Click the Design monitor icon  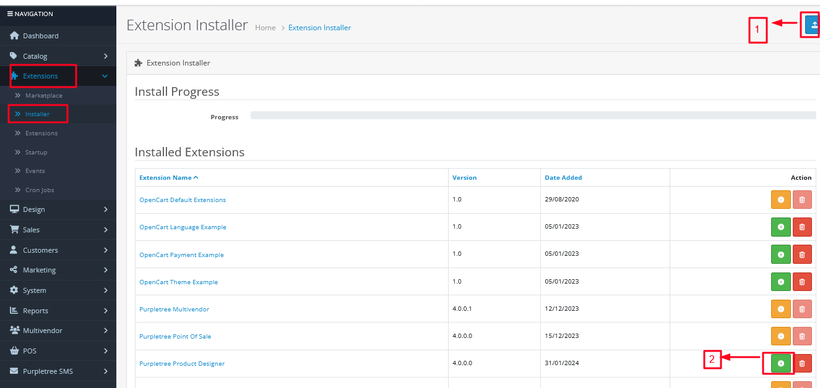coord(14,209)
